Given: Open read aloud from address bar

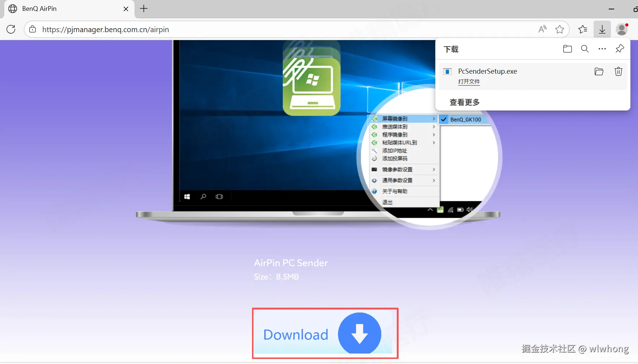Looking at the screenshot, I should tap(542, 29).
